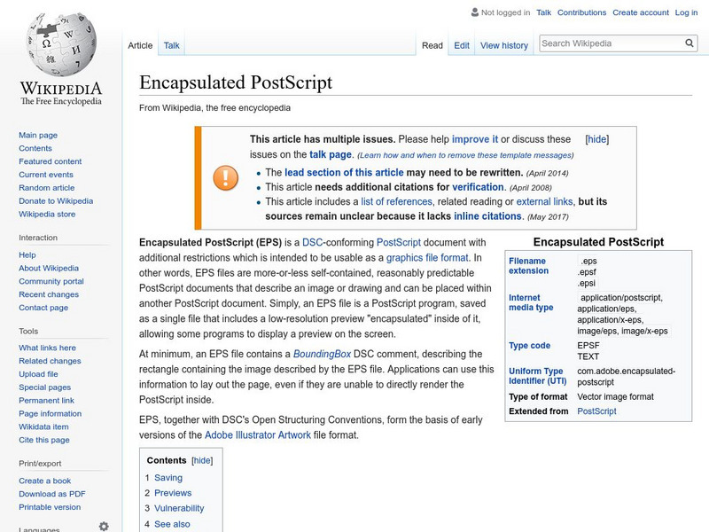The height and width of the screenshot is (532, 709).
Task: Click the Log in link
Action: point(686,12)
